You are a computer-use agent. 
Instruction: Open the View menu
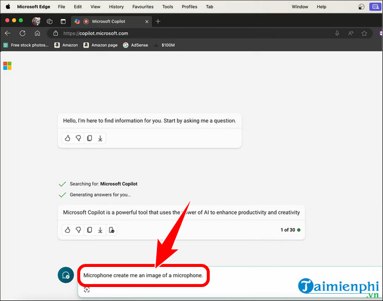95,7
